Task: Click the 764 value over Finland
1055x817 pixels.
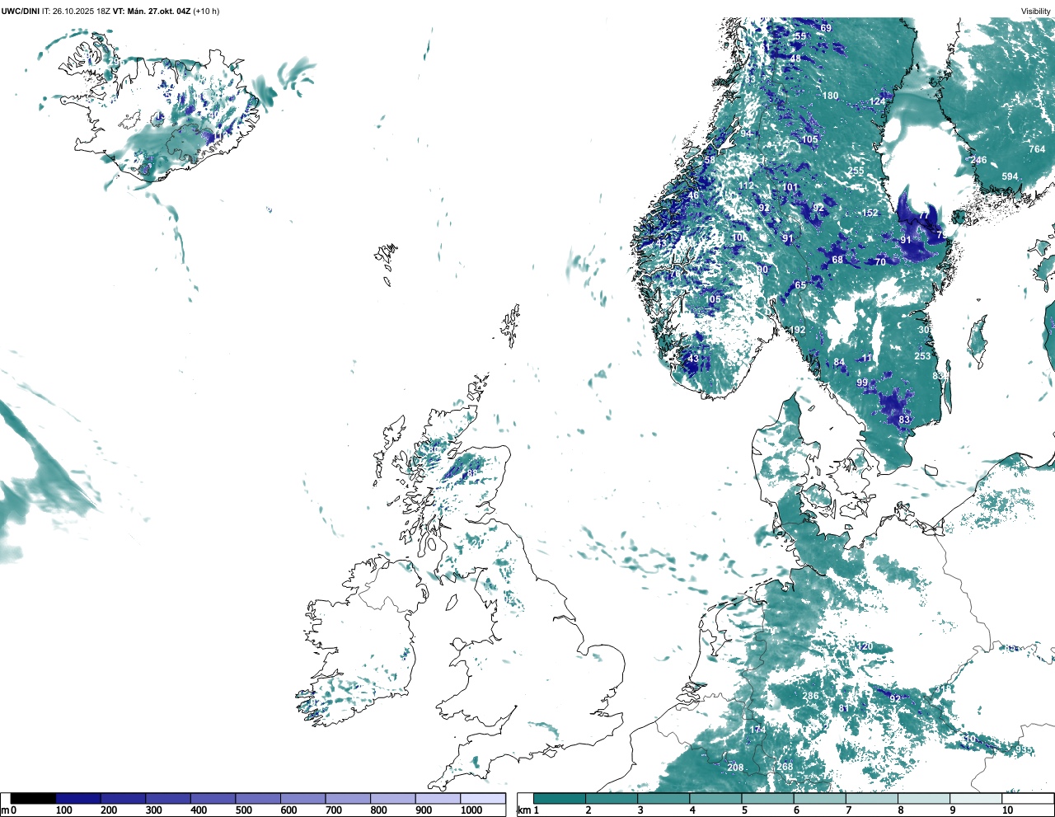Action: click(x=1037, y=149)
